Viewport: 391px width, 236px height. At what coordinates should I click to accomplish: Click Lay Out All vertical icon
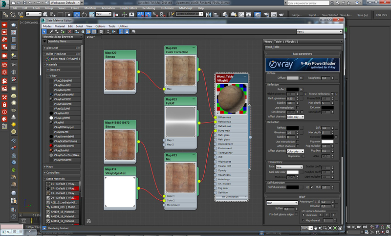click(x=108, y=31)
